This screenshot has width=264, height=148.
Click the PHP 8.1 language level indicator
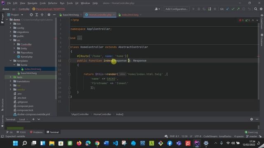click(x=174, y=136)
